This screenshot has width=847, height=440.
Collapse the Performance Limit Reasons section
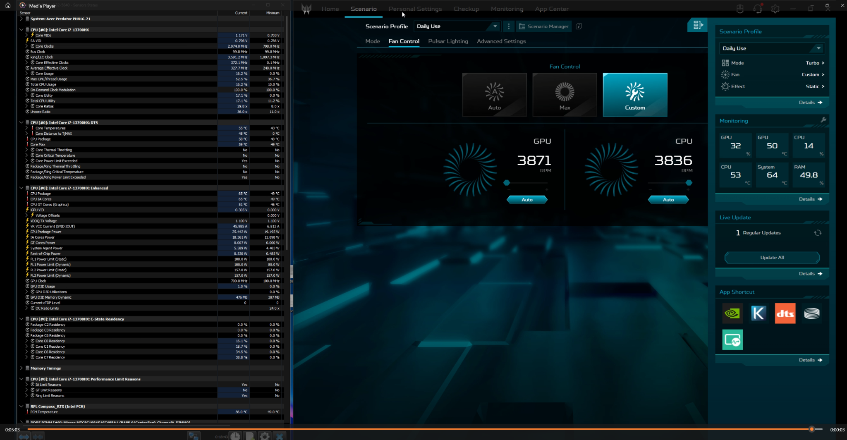point(21,379)
